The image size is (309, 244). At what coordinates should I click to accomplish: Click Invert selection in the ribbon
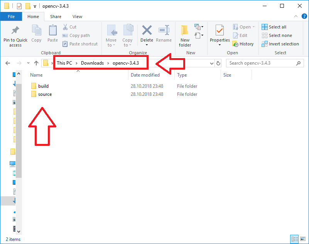tap(280, 44)
